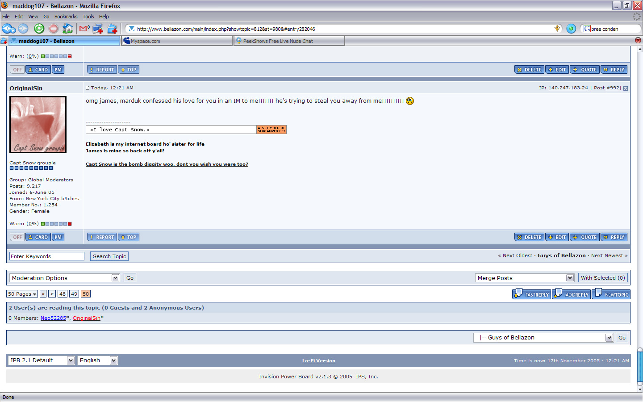Image resolution: width=643 pixels, height=402 pixels.
Task: Click the green Go button beside URL bar
Action: (571, 29)
